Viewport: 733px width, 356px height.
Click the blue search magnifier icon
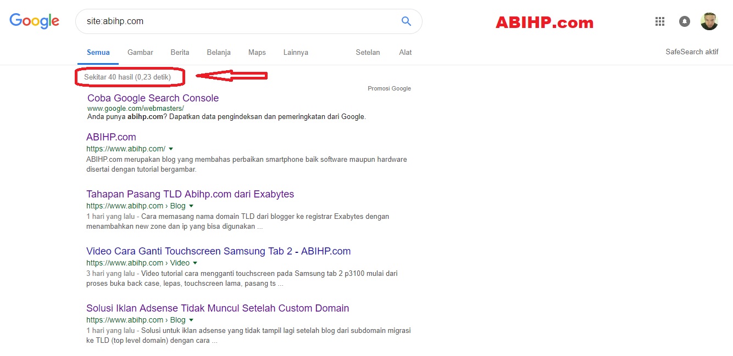[406, 21]
